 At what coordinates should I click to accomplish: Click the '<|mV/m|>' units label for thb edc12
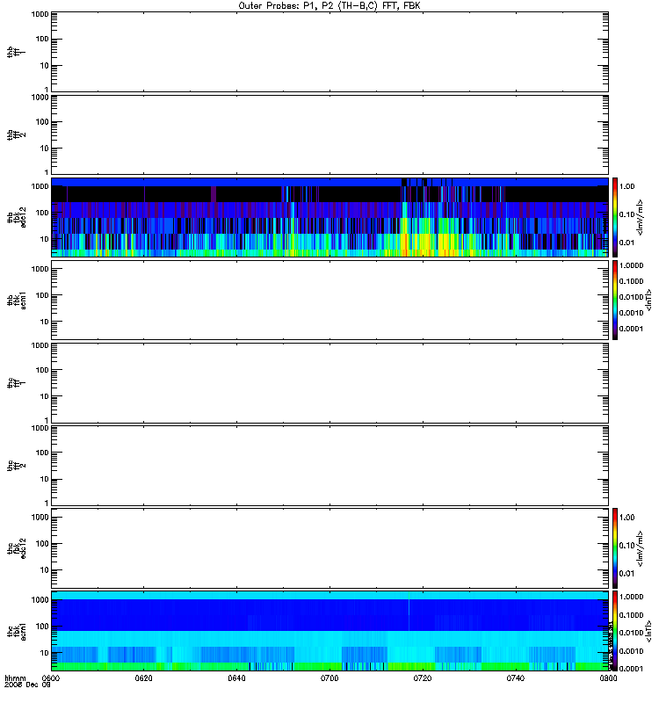(641, 217)
